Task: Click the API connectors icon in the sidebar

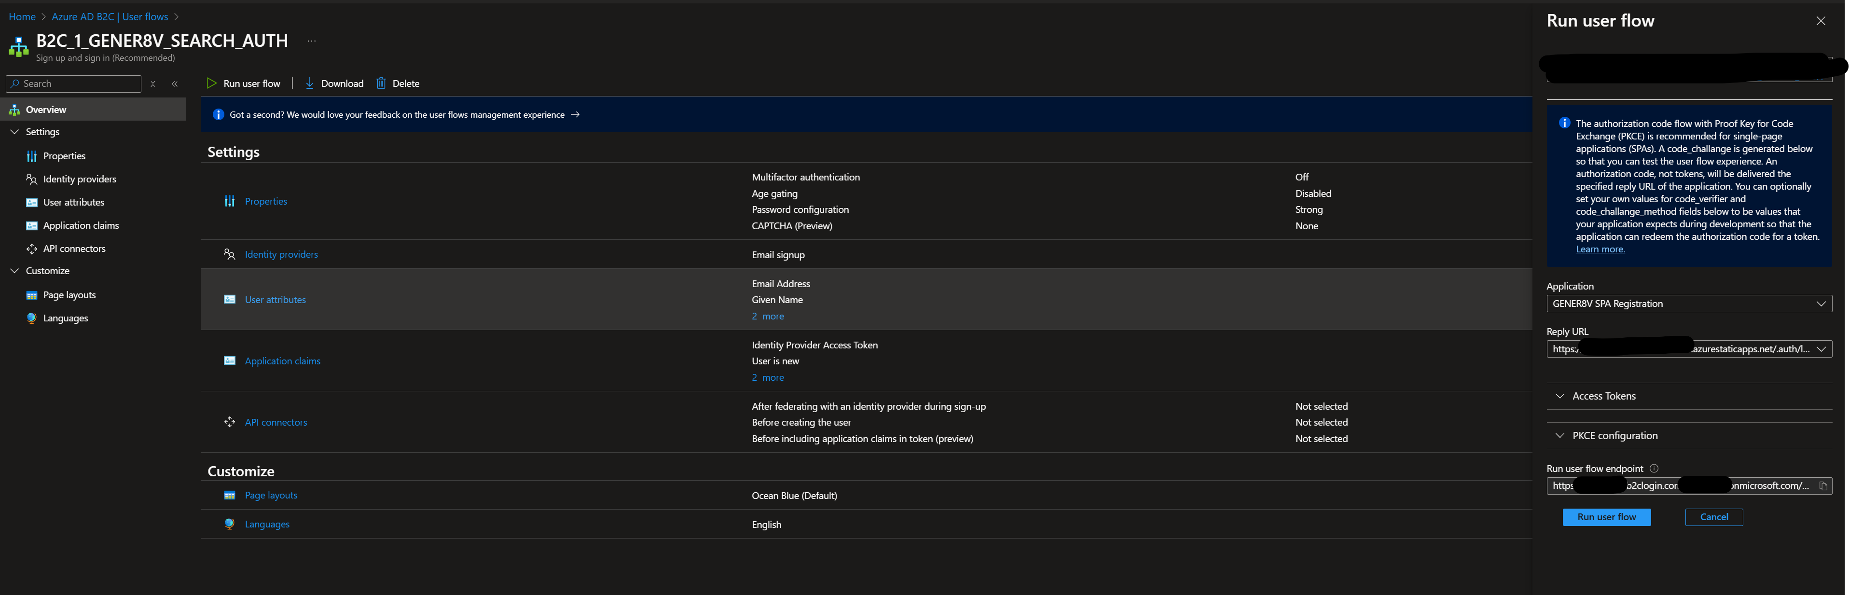Action: (31, 249)
